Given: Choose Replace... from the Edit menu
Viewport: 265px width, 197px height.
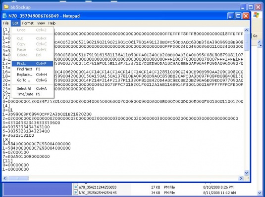Looking at the screenshot, I should coord(32,75).
